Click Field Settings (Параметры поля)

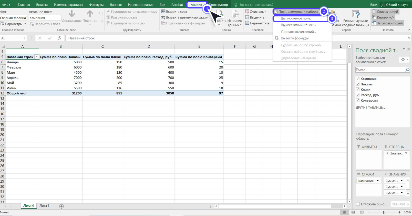(45, 24)
